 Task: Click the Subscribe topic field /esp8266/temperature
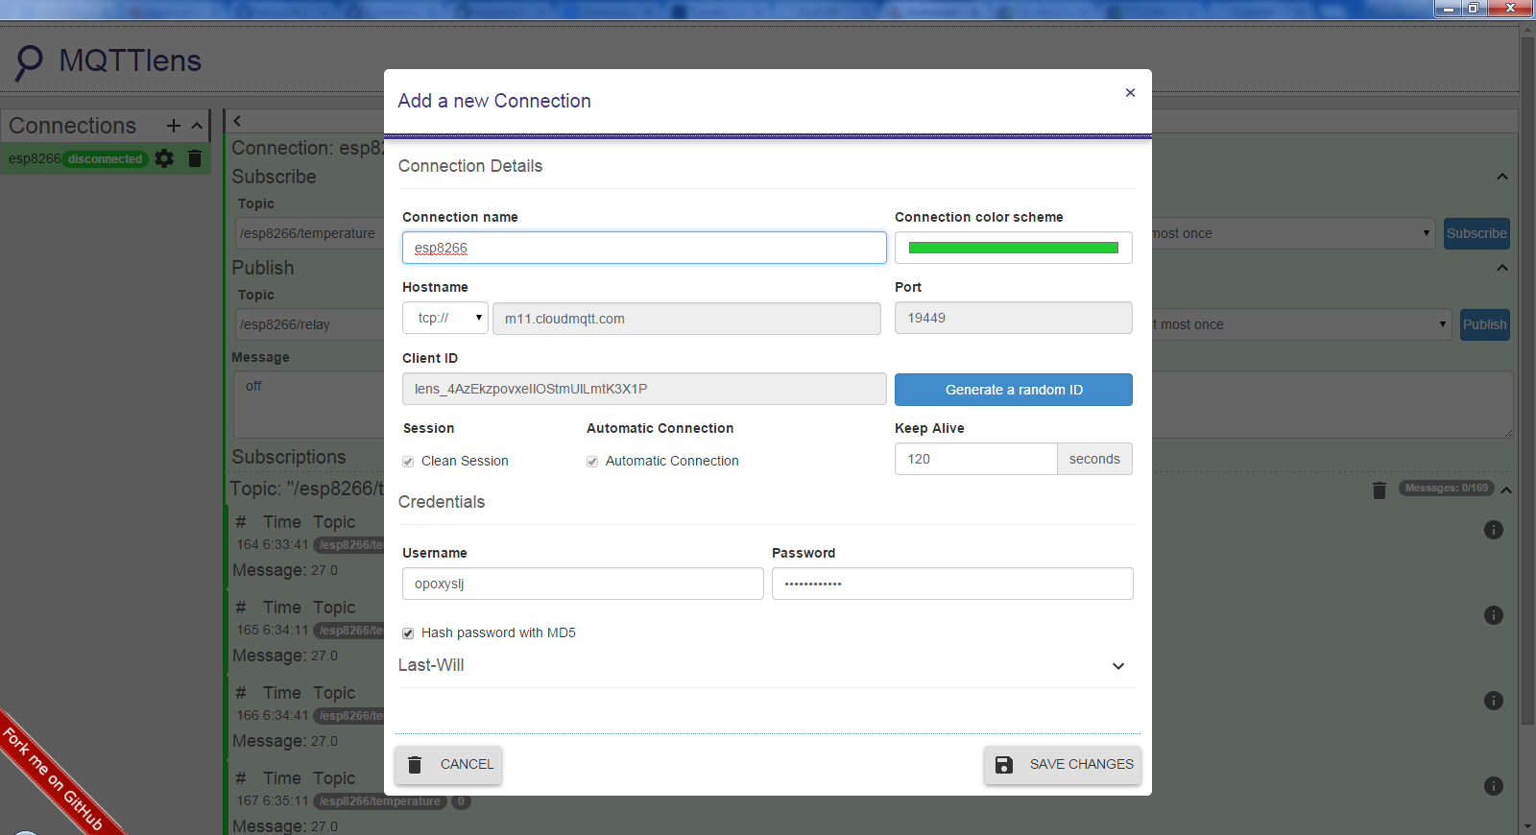[309, 233]
